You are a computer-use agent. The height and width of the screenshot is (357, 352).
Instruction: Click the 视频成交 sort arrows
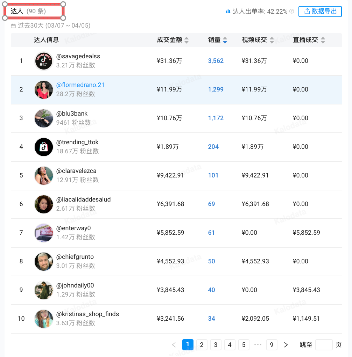point(272,41)
